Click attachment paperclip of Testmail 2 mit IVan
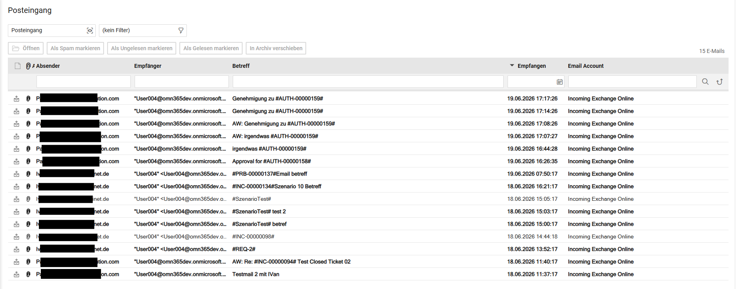The height and width of the screenshot is (289, 736). pos(28,274)
